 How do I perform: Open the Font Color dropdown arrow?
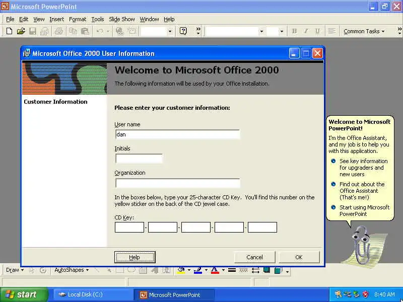click(x=223, y=270)
